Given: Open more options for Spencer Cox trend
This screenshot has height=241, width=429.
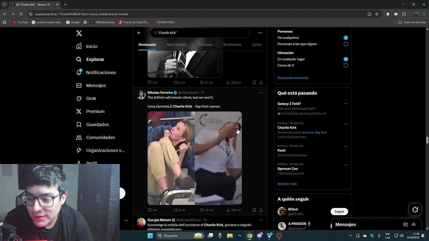Looking at the screenshot, I should pos(346,165).
